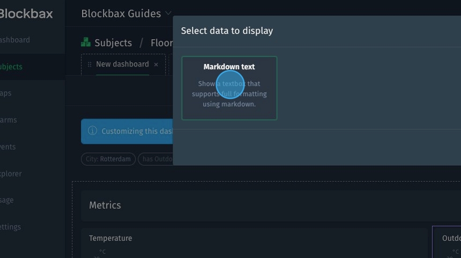The width and height of the screenshot is (461, 258).
Task: Click the green Subjects cubes icon
Action: (86, 42)
